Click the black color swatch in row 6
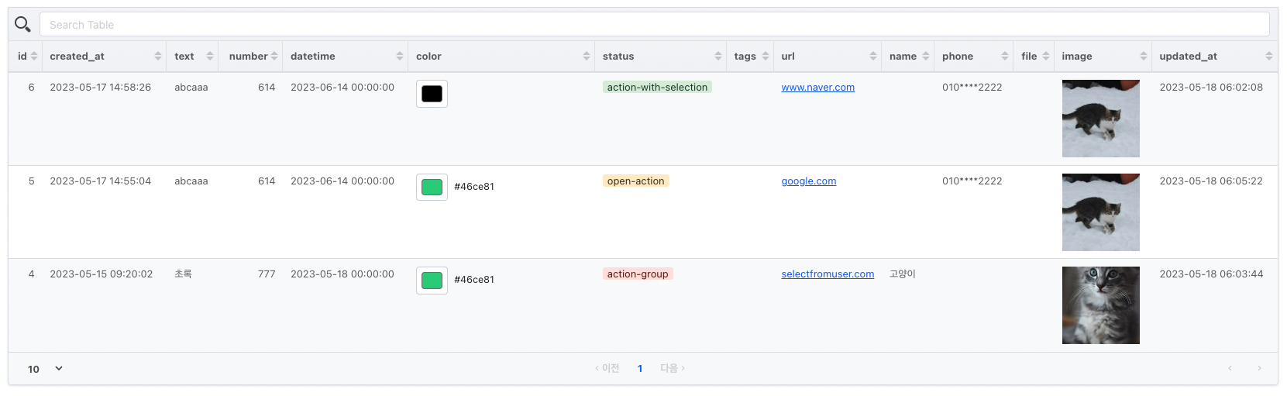The height and width of the screenshot is (396, 1287). click(432, 94)
